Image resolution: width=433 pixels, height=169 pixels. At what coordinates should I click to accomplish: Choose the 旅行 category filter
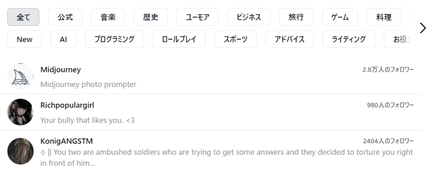[296, 17]
